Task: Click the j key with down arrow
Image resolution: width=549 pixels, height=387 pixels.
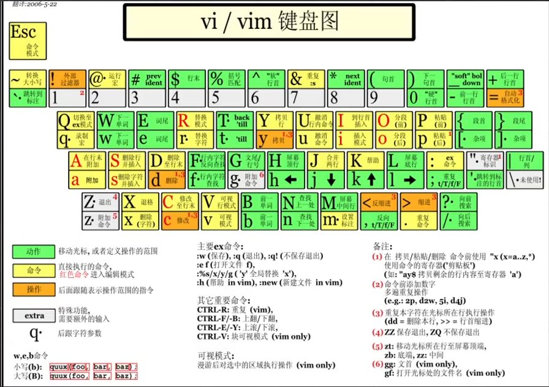Action: click(x=326, y=180)
